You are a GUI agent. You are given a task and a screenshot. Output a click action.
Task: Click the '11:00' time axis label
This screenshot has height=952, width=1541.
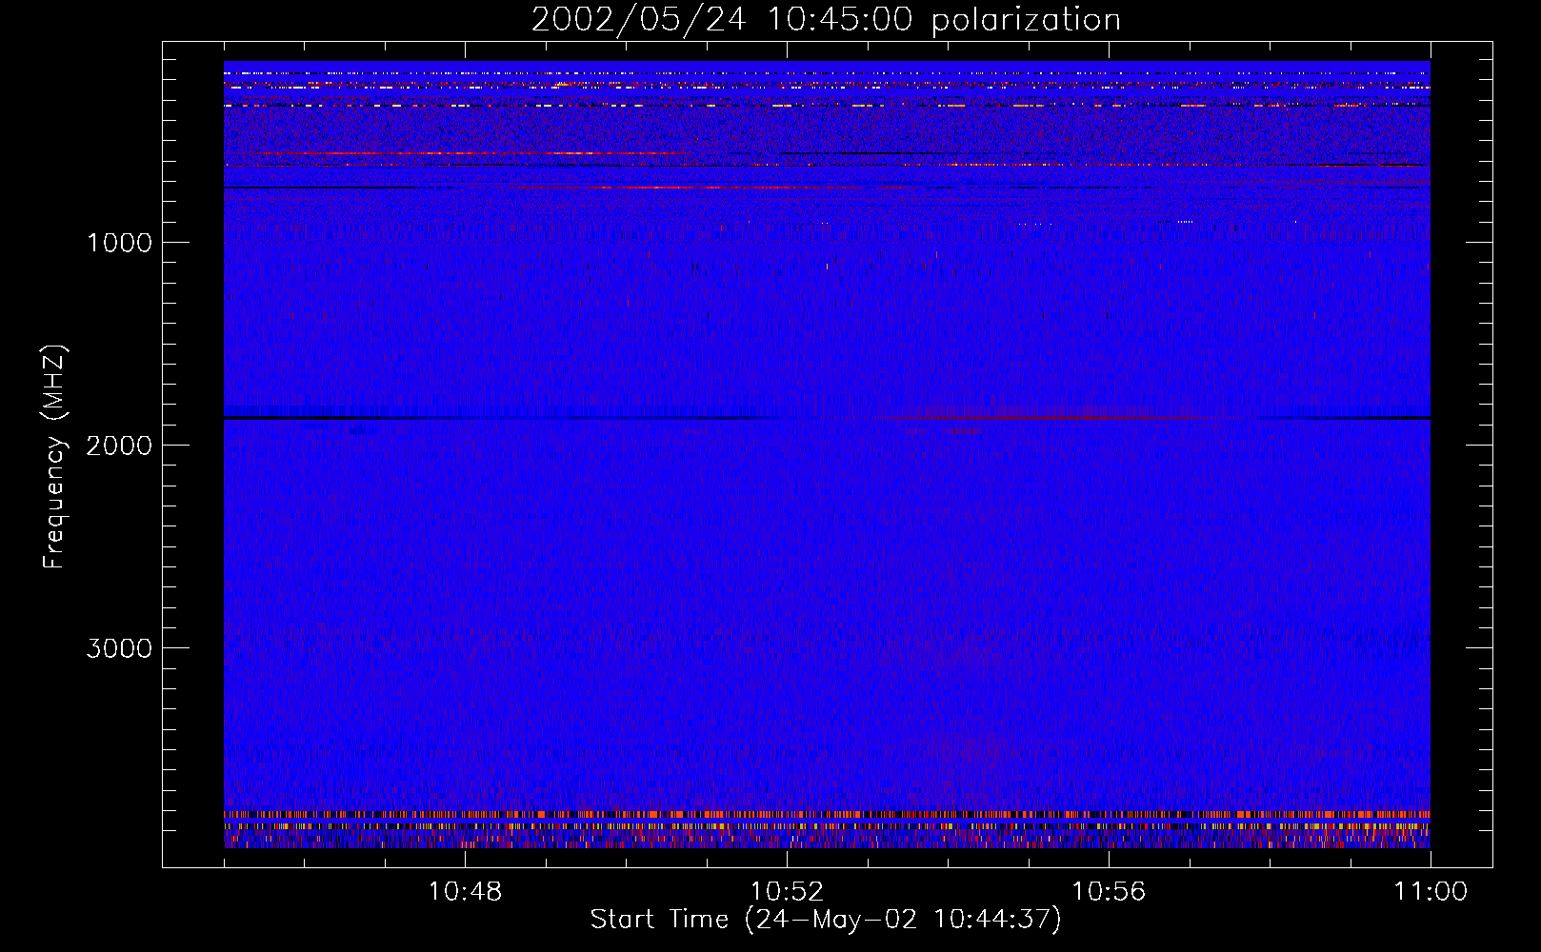1431,892
